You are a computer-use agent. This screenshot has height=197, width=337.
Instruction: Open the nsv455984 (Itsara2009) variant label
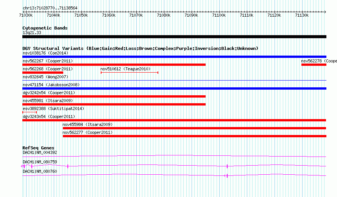(87, 124)
